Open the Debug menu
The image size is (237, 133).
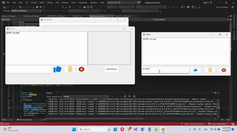click(x=50, y=3)
